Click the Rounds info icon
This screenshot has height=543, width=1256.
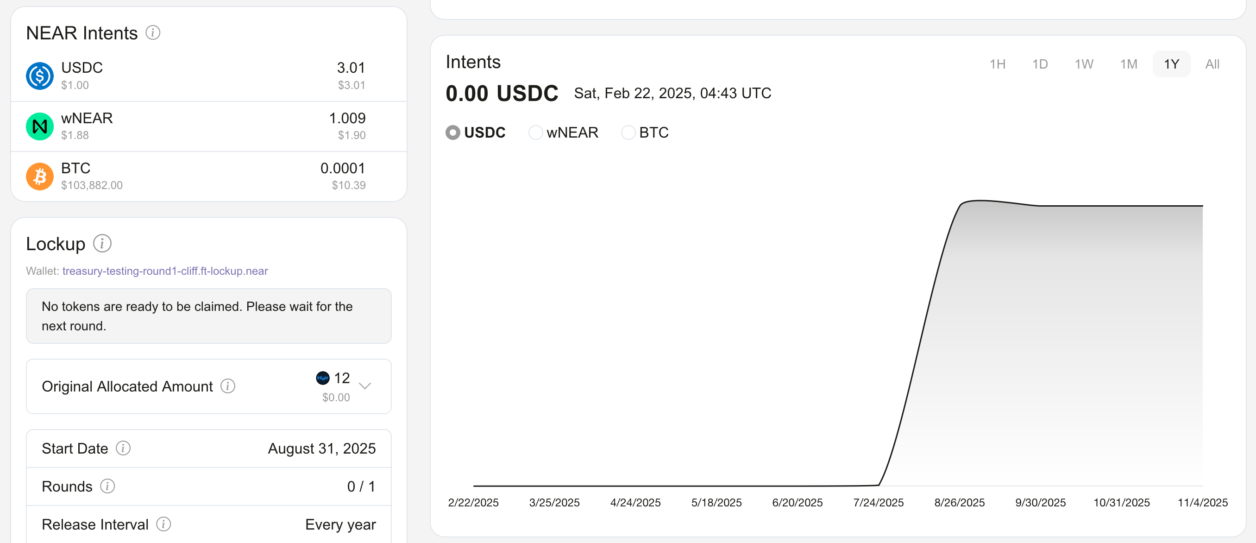[x=108, y=486]
